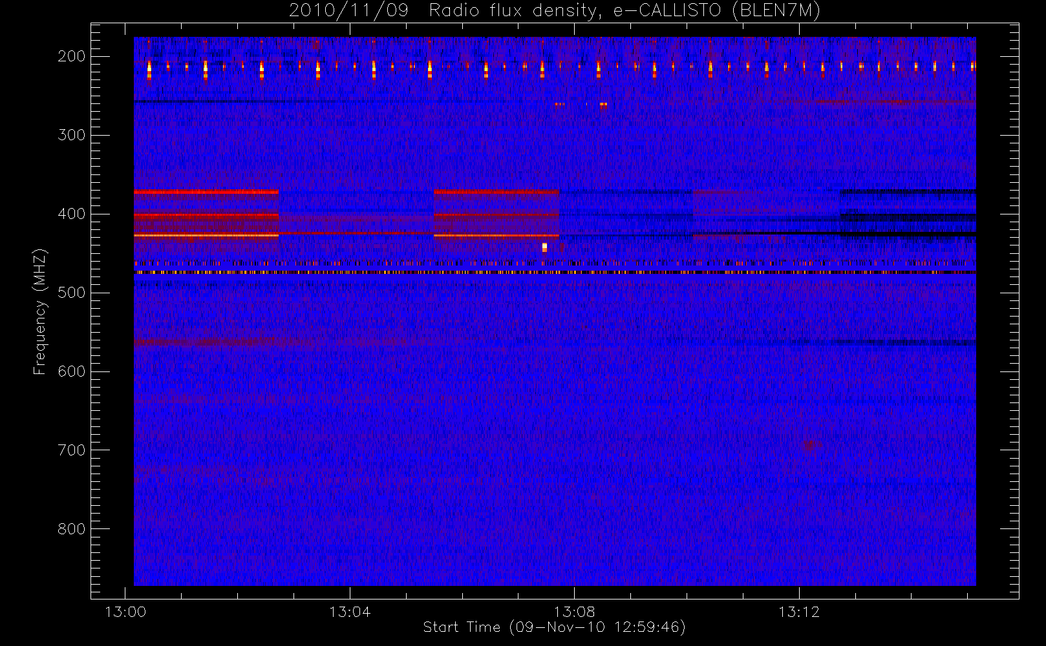Click the 'Start Time (09-Nov-10 12:59:46)' x-axis label
The height and width of the screenshot is (646, 1046).
tap(554, 627)
